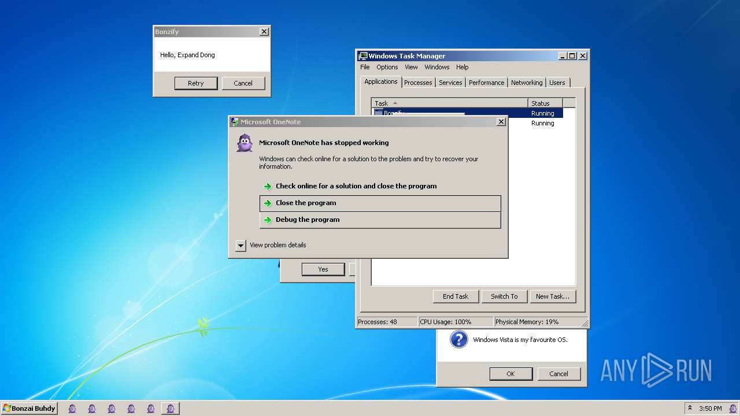Click the pressed active Bonzi taskbar button
The width and height of the screenshot is (740, 416).
tap(170, 408)
